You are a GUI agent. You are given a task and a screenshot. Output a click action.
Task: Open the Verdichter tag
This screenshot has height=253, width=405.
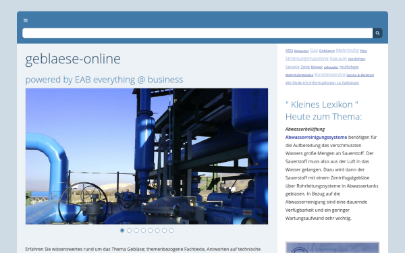[x=356, y=59]
